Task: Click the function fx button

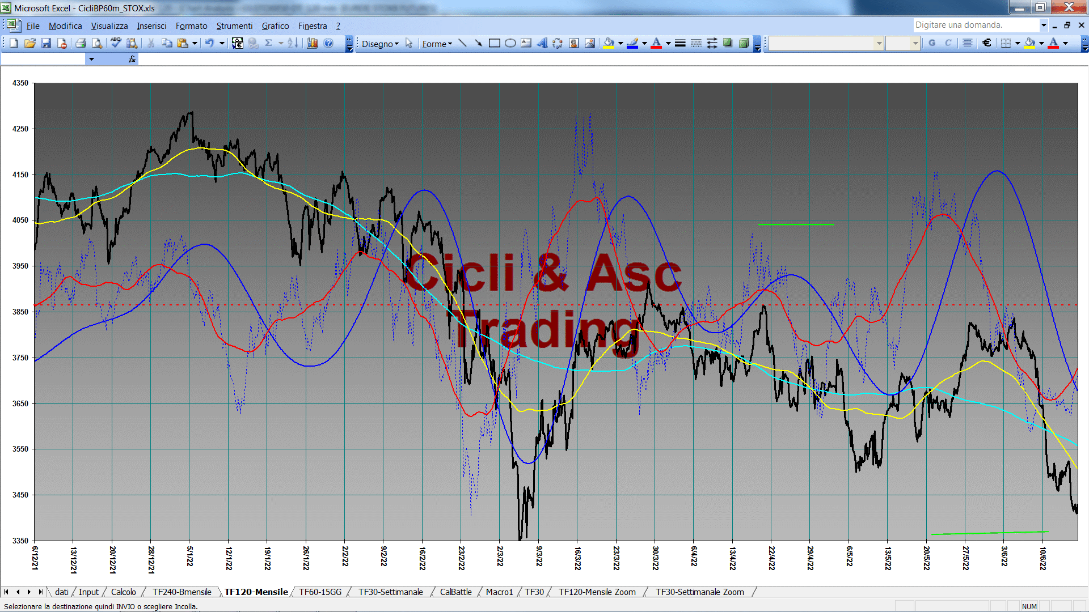Action: point(132,59)
